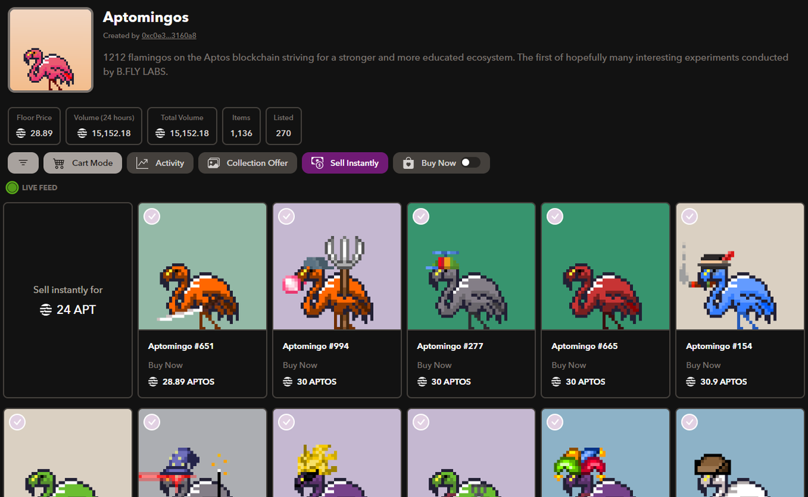Image resolution: width=808 pixels, height=497 pixels.
Task: Click Buy Now on Aptomingo #651
Action: point(166,365)
